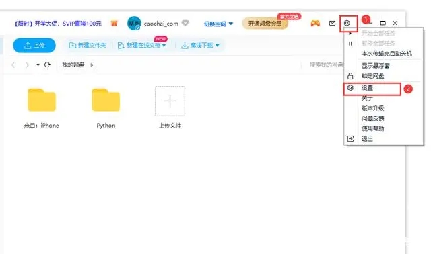Screen dimensions: 431x254
Task: Open the game controller icon
Action: 315,24
